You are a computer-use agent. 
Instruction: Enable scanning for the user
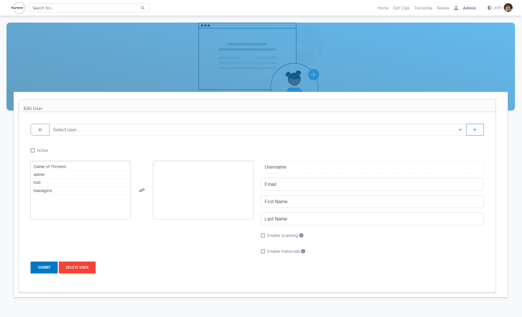[263, 235]
